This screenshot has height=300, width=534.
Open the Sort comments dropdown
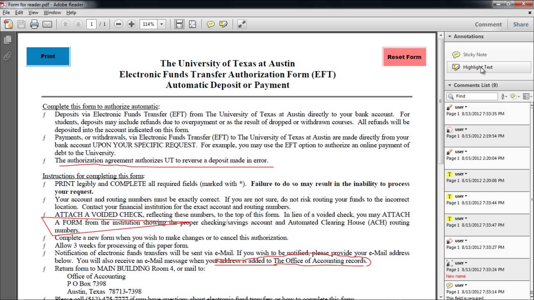504,96
